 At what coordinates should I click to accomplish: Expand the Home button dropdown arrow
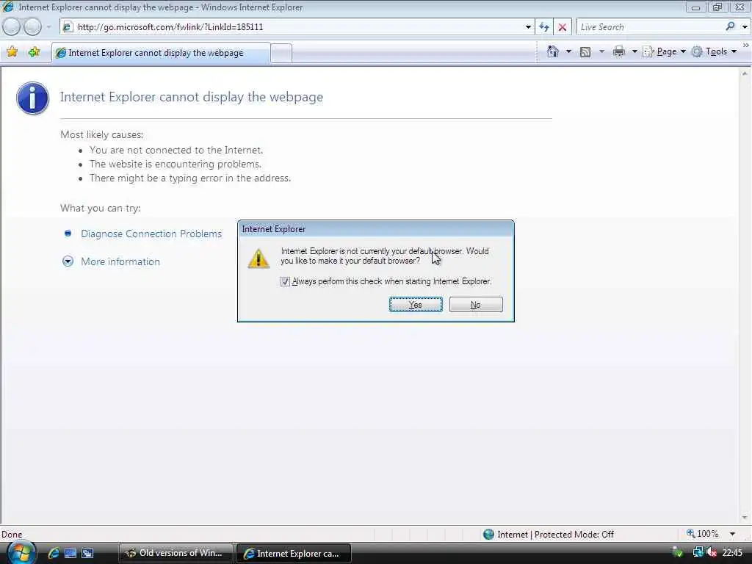pos(569,51)
